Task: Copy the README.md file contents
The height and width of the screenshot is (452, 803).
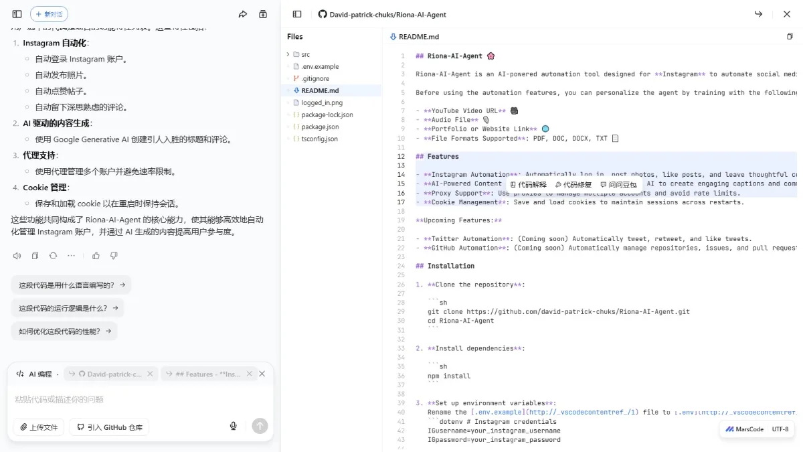Action: pos(790,37)
